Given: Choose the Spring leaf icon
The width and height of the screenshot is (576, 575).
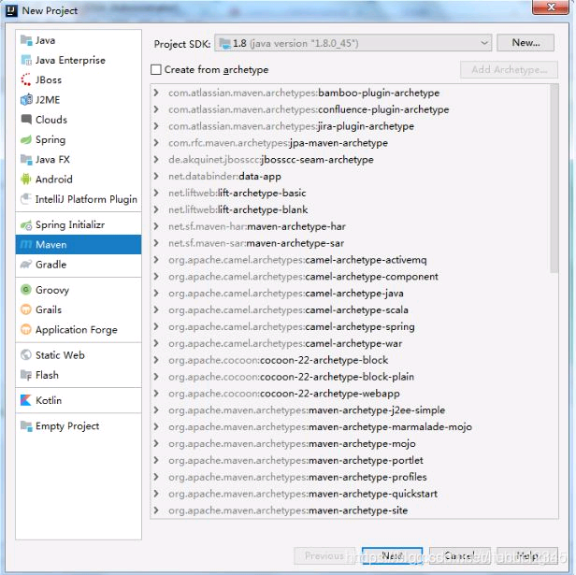Looking at the screenshot, I should 26,139.
